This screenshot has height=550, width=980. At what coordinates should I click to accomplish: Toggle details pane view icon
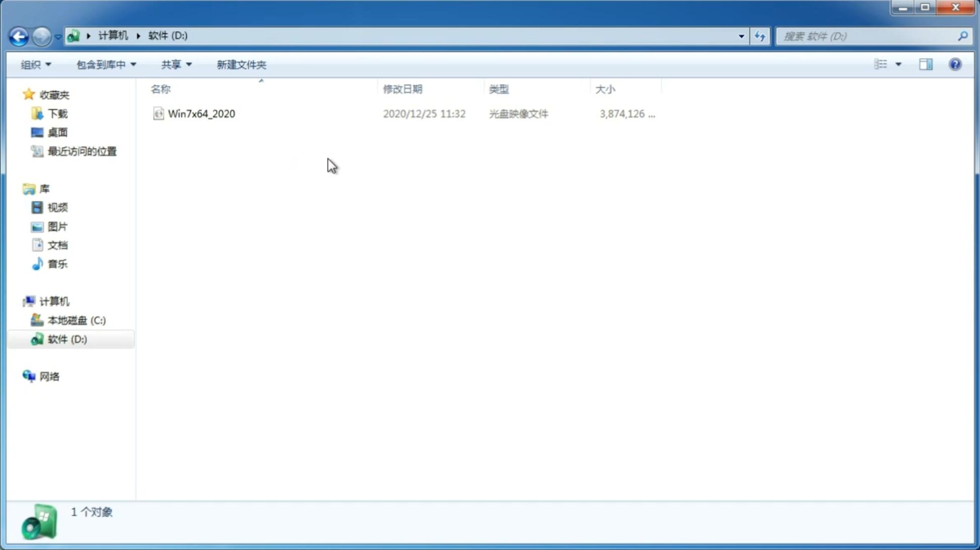tap(926, 64)
